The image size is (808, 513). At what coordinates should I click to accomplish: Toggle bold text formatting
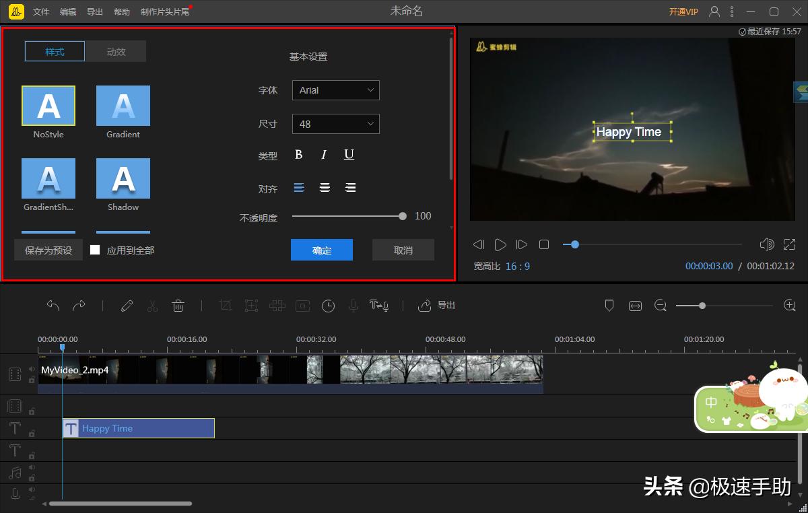click(299, 155)
